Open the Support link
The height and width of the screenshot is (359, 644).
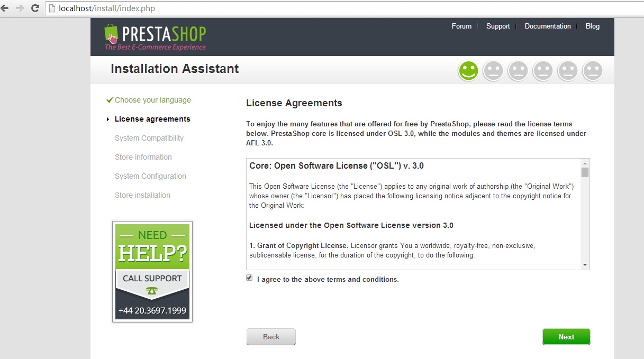(x=498, y=26)
